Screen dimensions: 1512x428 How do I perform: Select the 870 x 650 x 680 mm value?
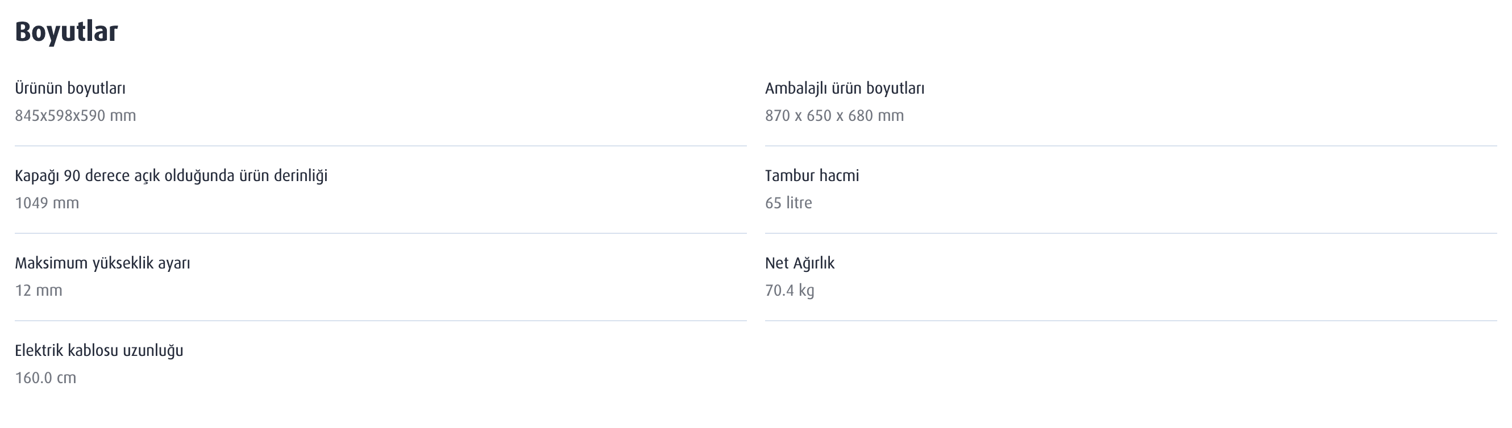point(834,115)
